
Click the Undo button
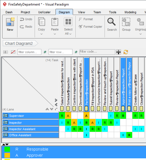(26, 19)
